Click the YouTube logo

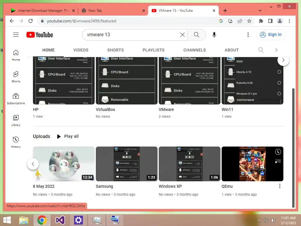click(40, 35)
